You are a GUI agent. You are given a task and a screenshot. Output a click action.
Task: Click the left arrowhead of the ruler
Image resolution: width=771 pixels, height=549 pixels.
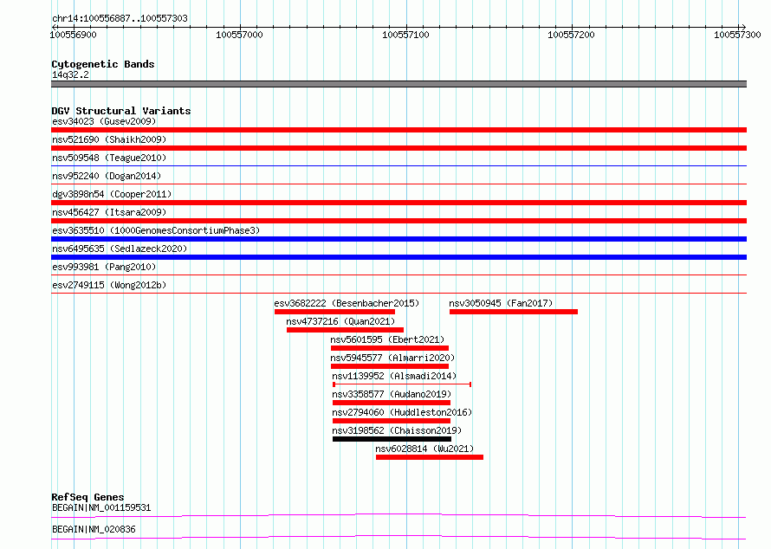coord(54,27)
